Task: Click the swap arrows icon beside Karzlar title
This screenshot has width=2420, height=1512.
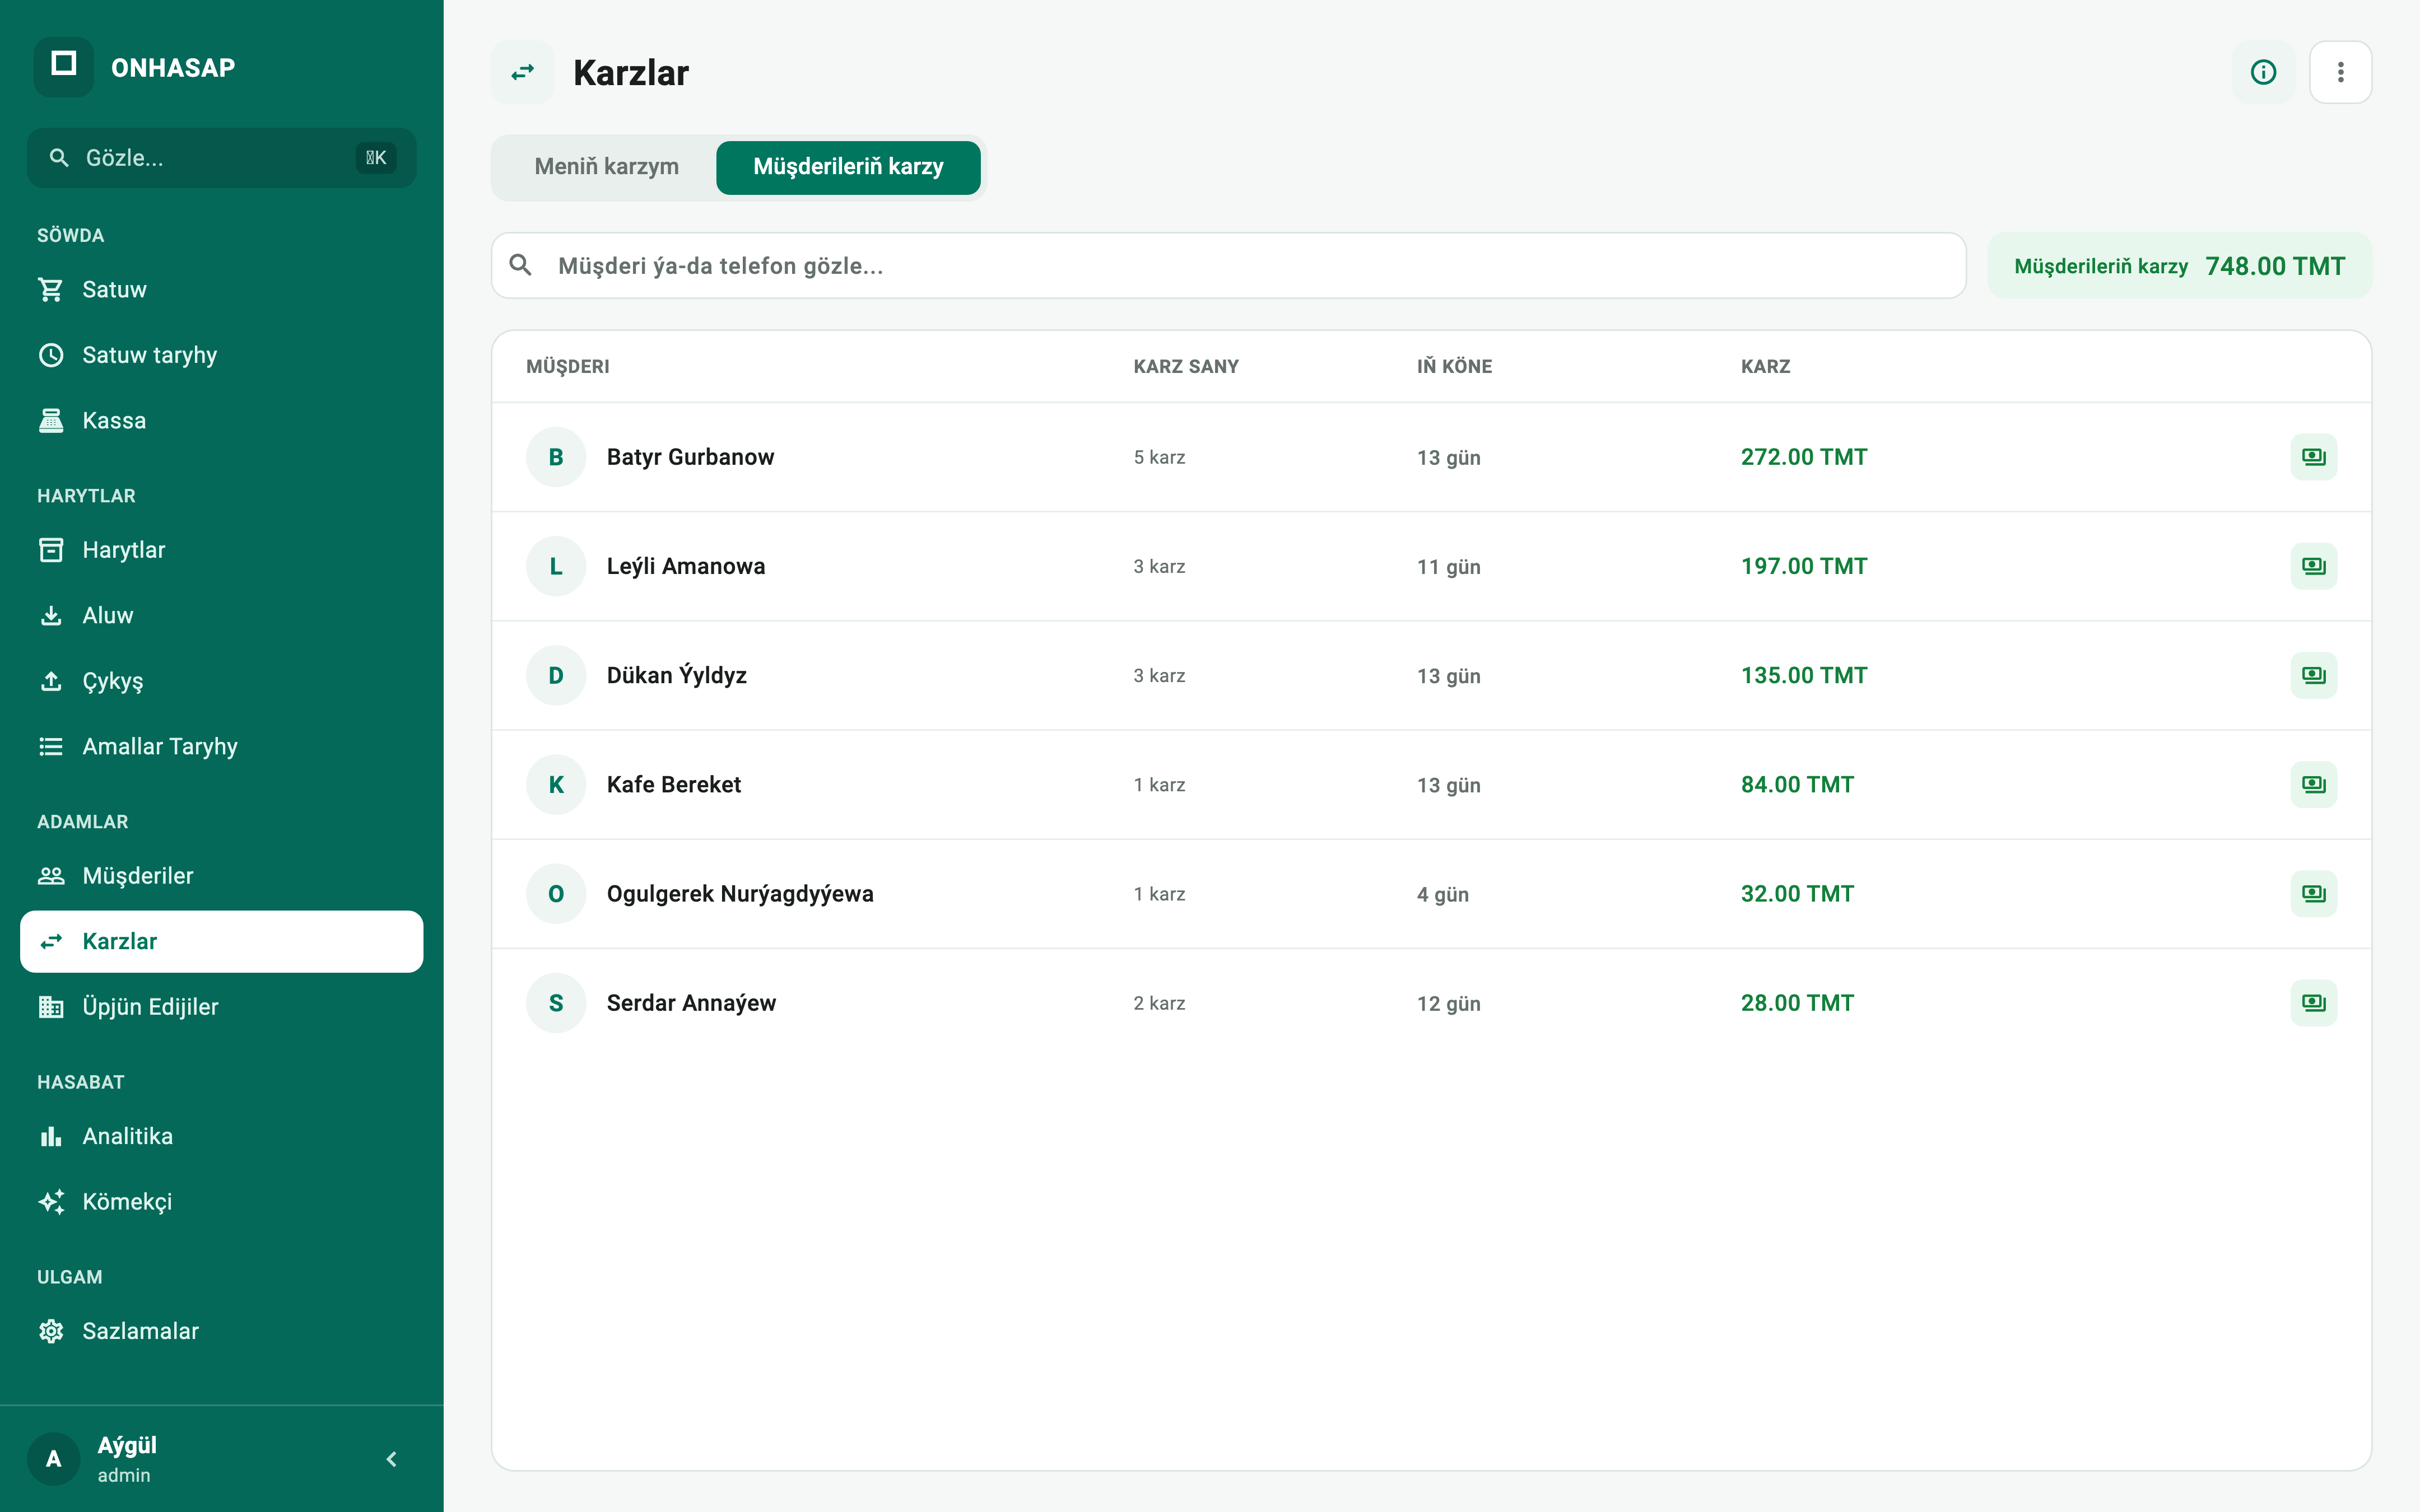Action: coord(522,72)
